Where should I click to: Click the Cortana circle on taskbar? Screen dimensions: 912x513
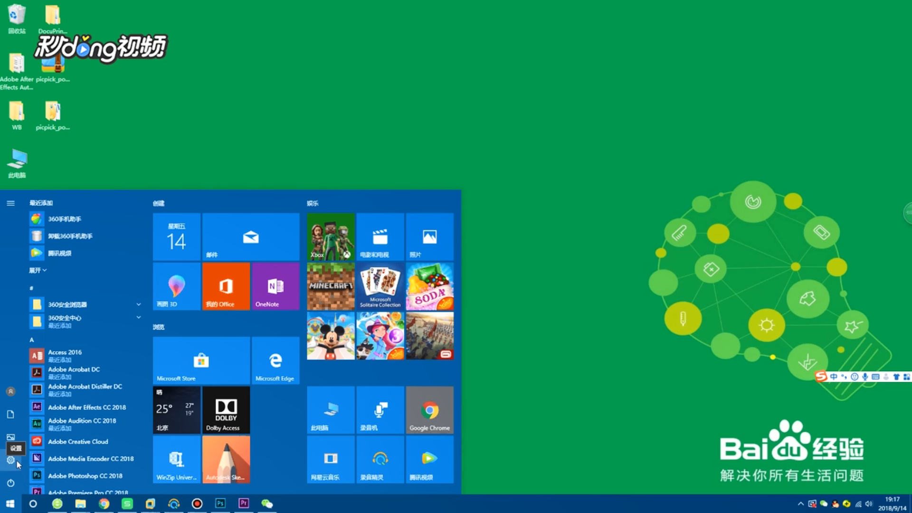coord(33,503)
